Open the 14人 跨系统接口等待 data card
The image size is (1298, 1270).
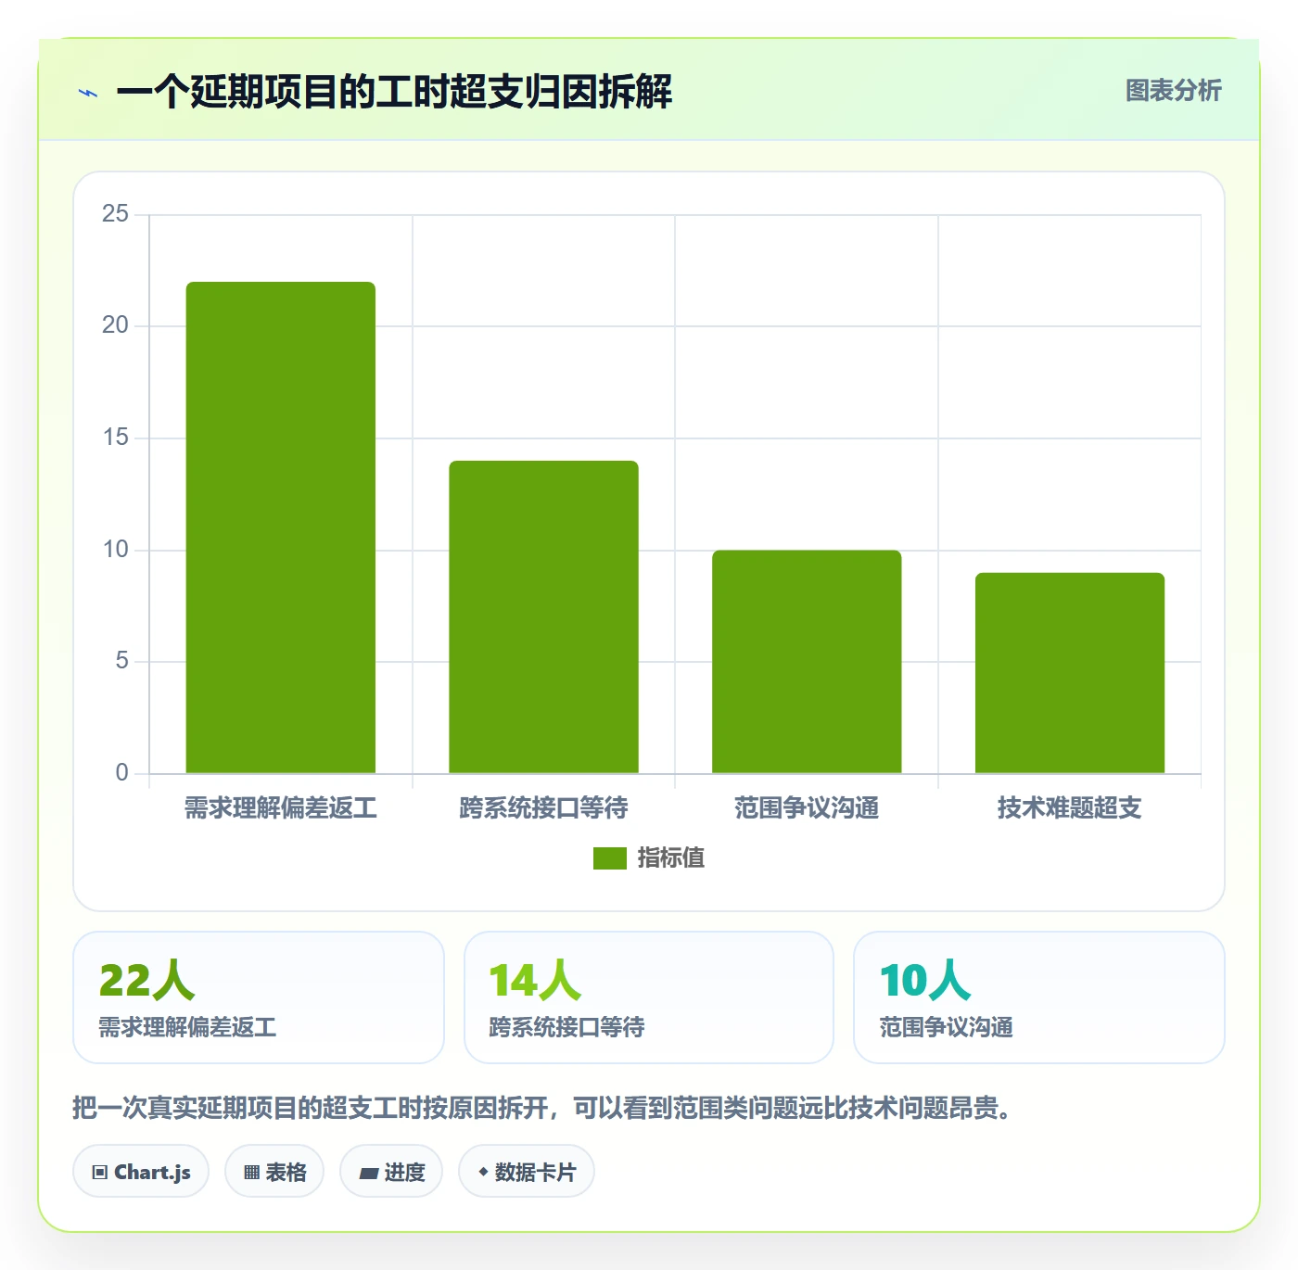tap(649, 997)
